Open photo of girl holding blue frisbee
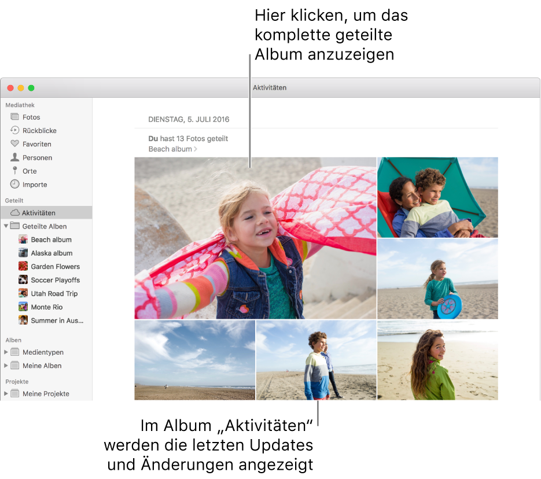 437,279
